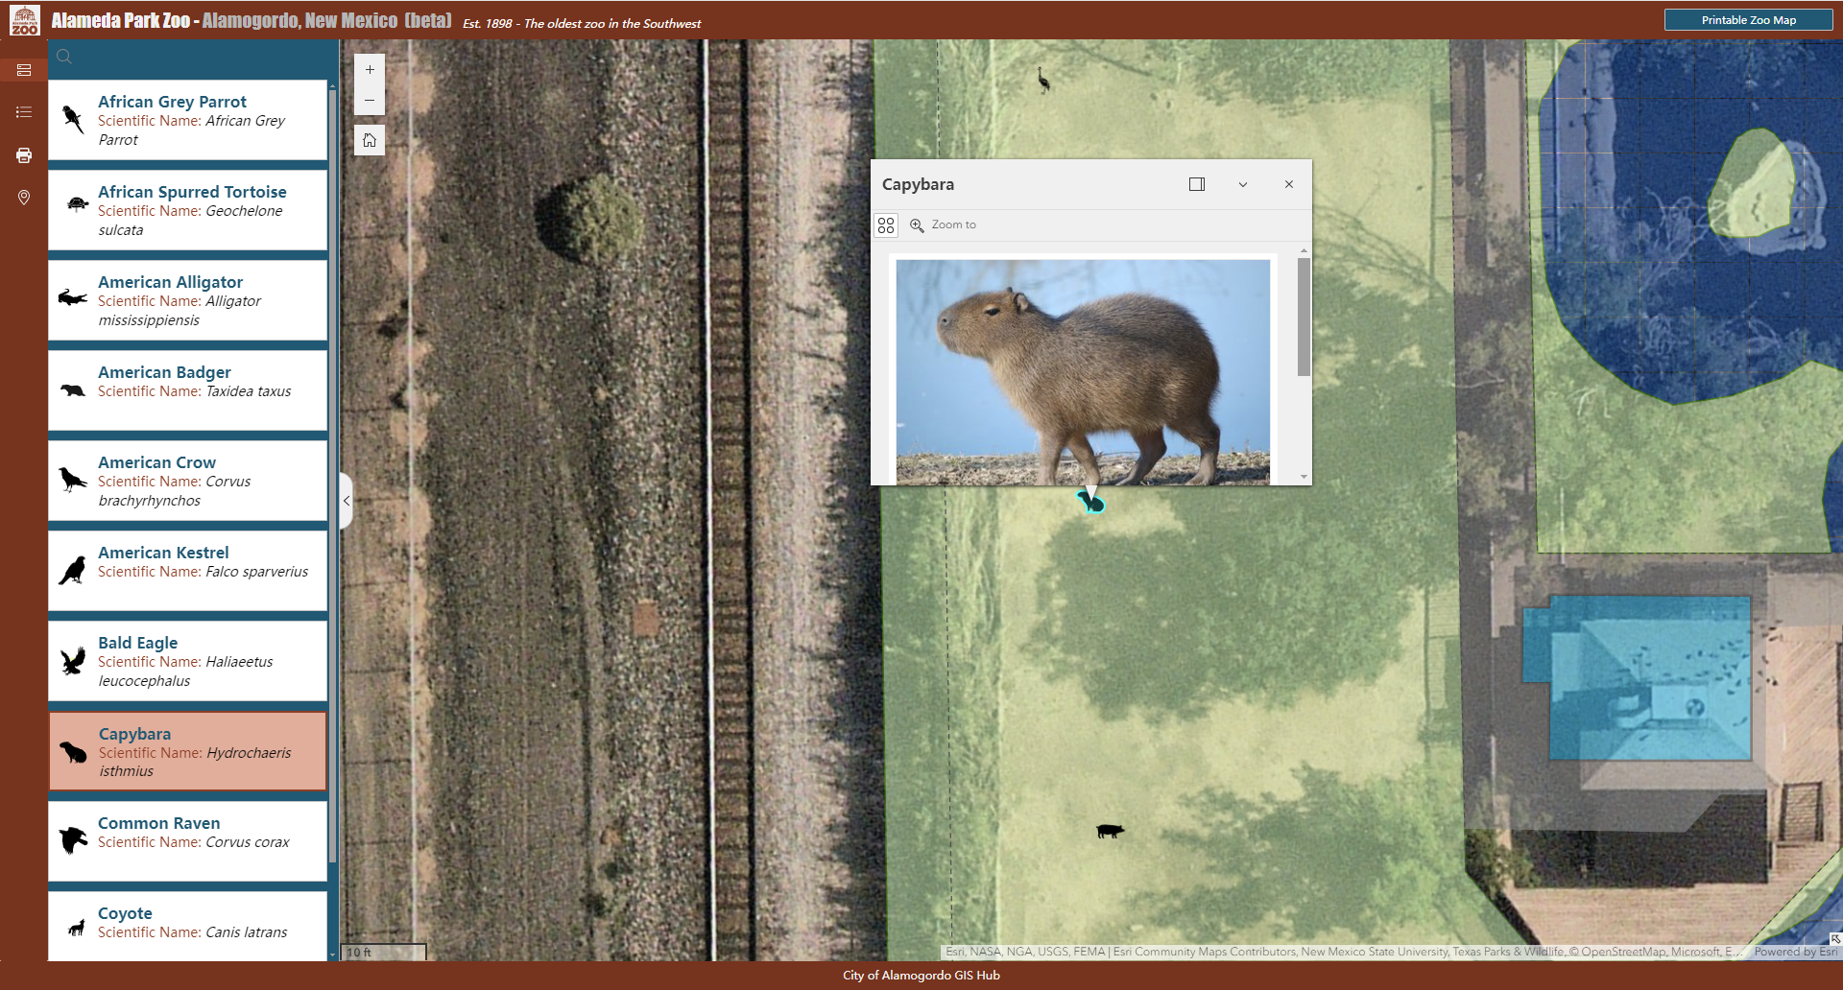Zoom out using the minus button on the map

(x=370, y=100)
